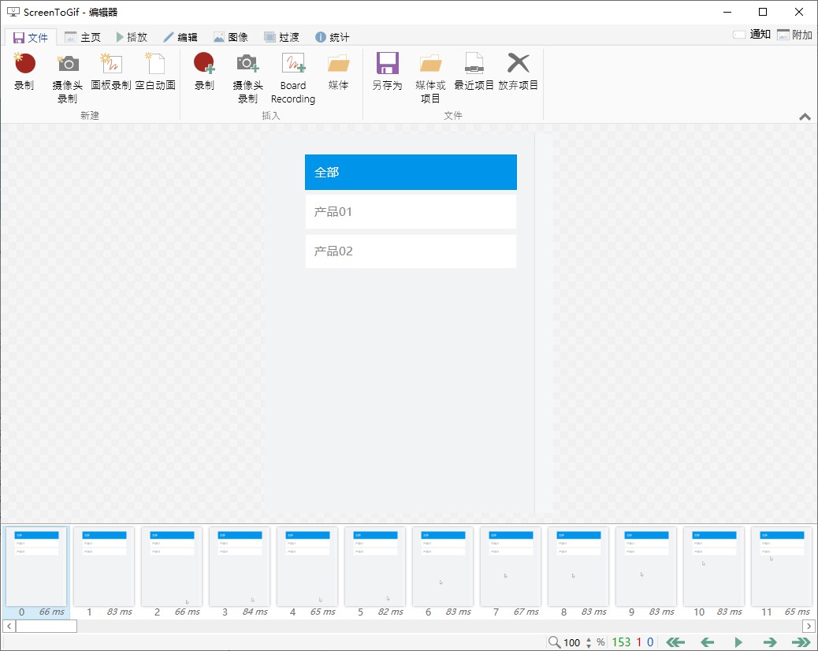Open the webcam recording tool
This screenshot has width=818, height=651.
click(67, 75)
